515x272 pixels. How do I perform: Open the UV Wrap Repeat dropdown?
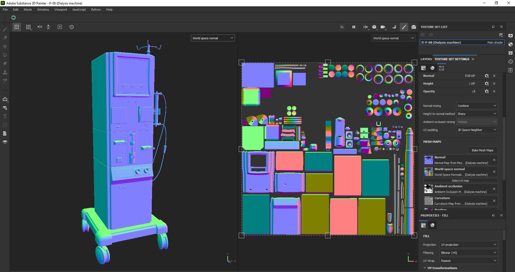pyautogui.click(x=468, y=260)
